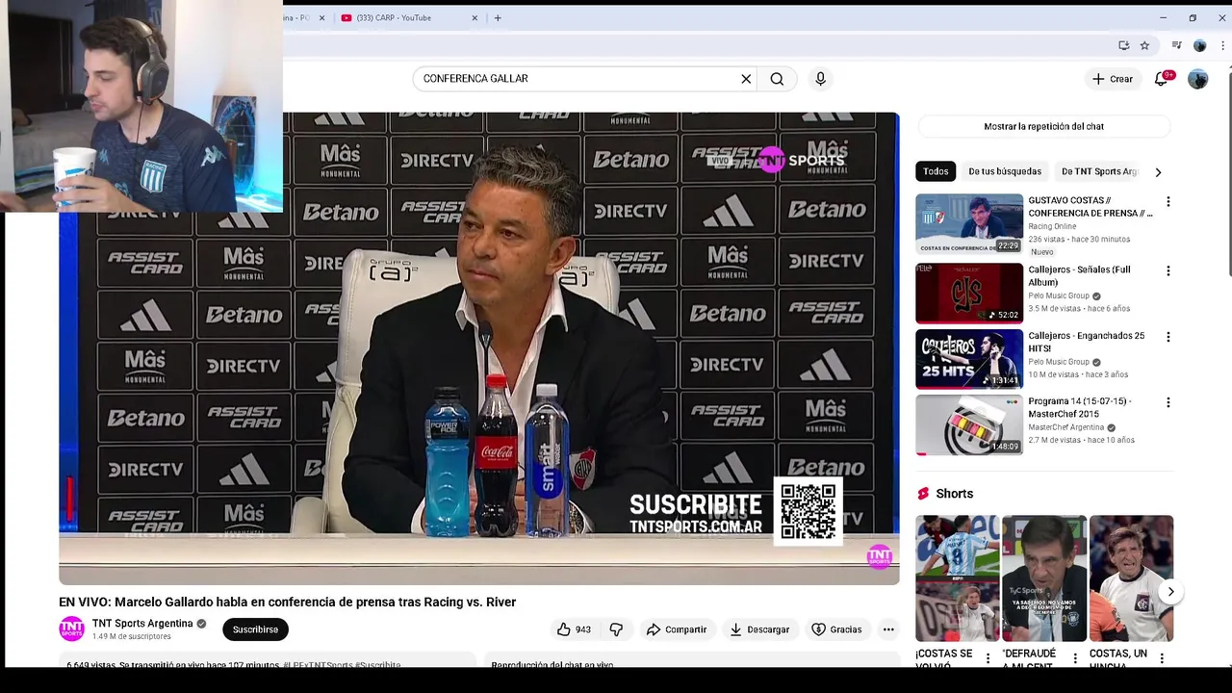Open the Chrome profile avatar
This screenshot has height=693, width=1232.
[1199, 45]
